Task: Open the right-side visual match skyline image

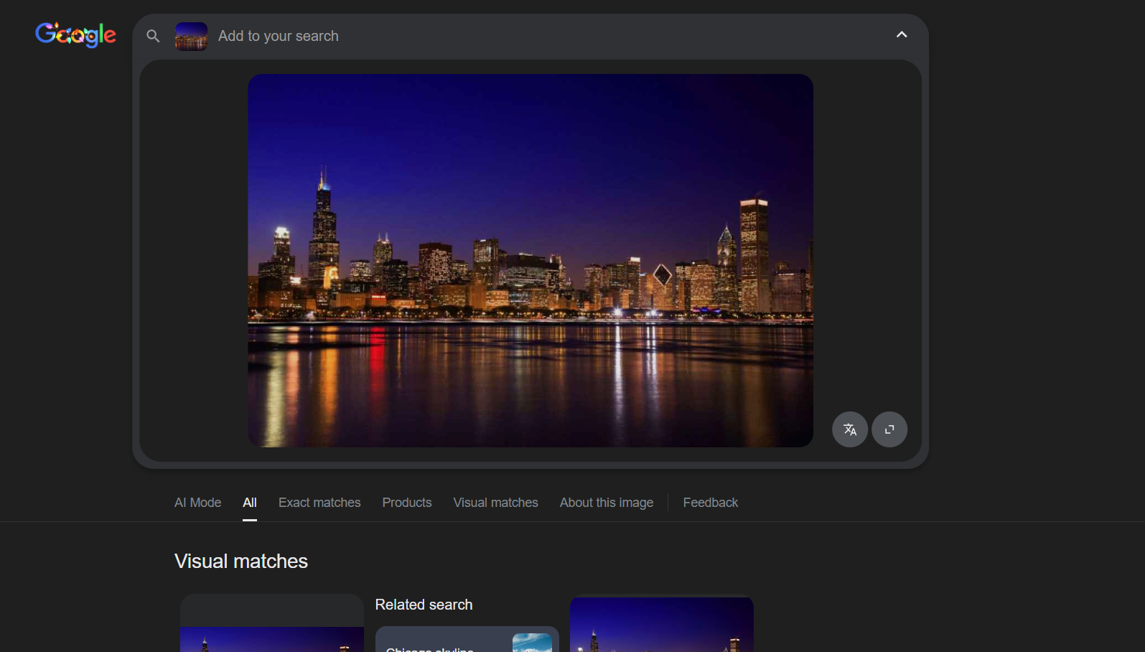Action: click(661, 626)
